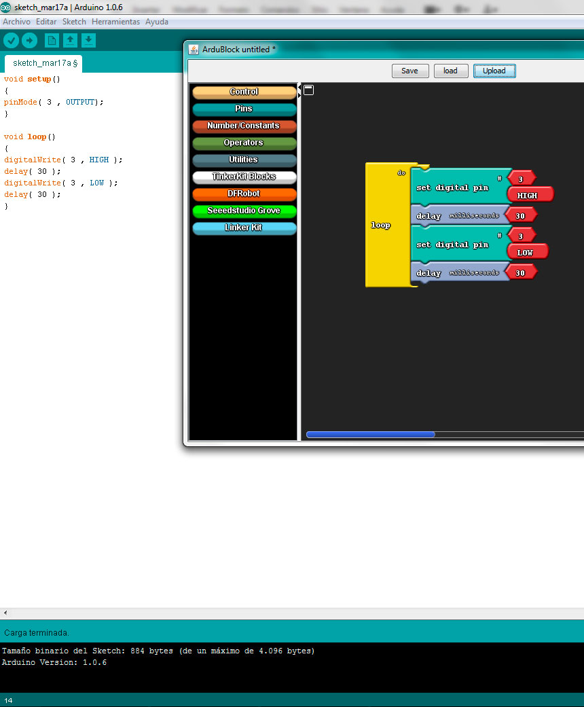Click the 'void setup()' code line

[32, 79]
